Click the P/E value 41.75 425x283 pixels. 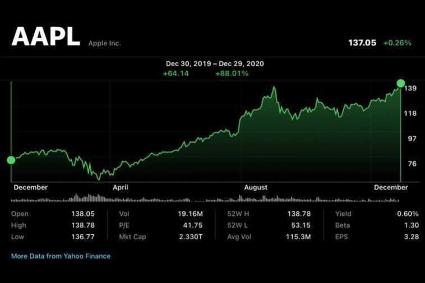tap(193, 225)
